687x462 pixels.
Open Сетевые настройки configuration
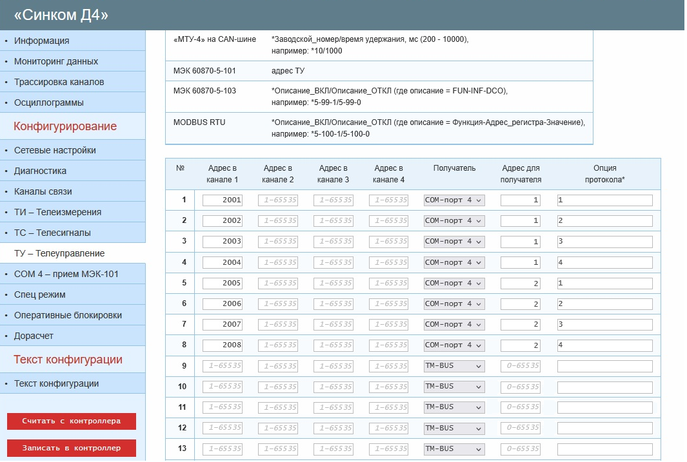(x=55, y=150)
